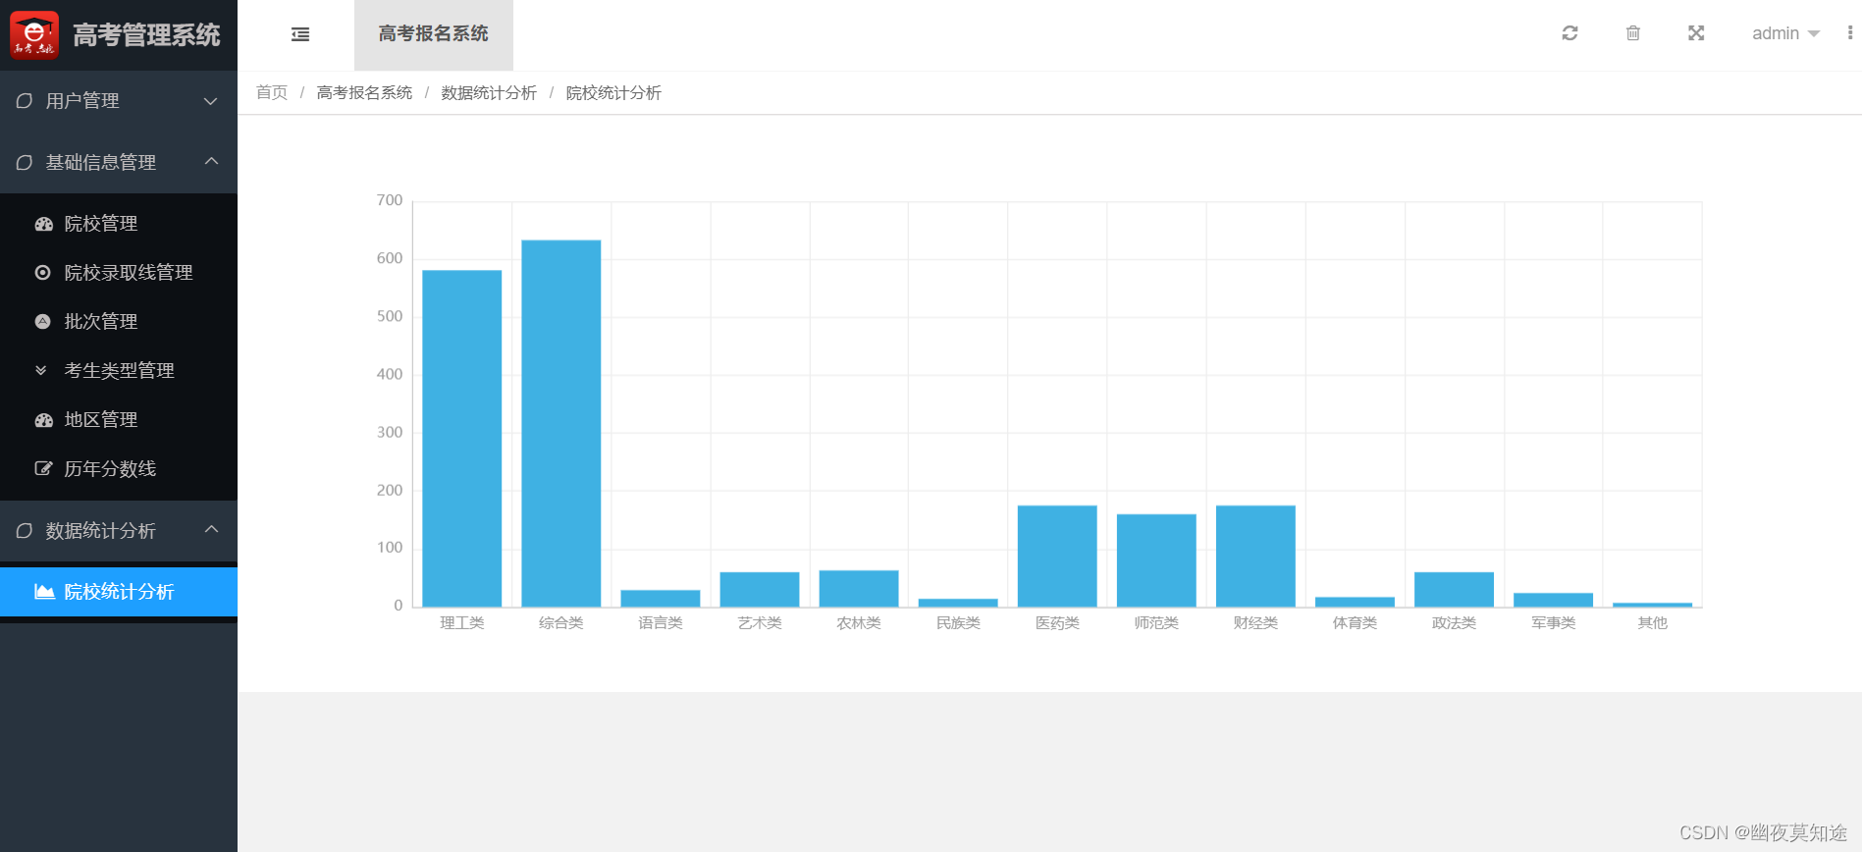Click the 医药类 axis label
Viewport: 1862px width, 852px height.
(x=1057, y=623)
